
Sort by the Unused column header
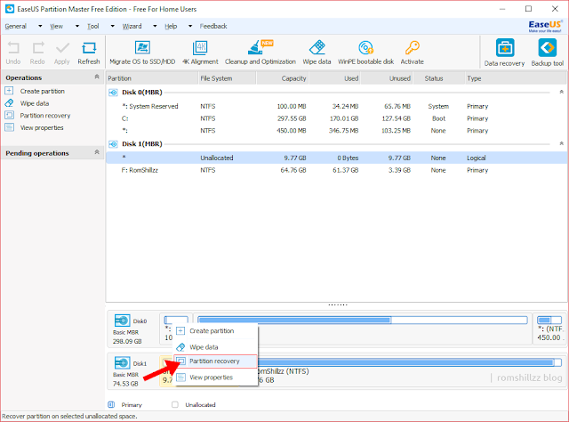coord(387,78)
